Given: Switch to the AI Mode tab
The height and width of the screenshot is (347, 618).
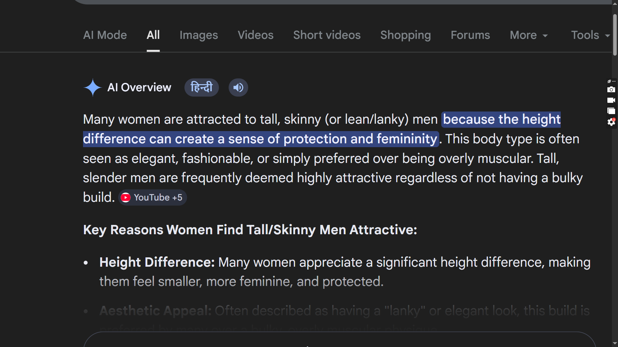Looking at the screenshot, I should 105,35.
